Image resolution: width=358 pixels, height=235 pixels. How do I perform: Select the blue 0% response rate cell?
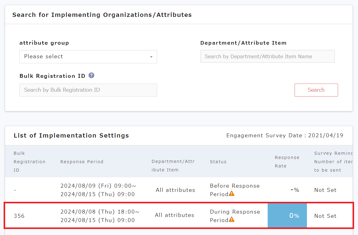pyautogui.click(x=287, y=215)
